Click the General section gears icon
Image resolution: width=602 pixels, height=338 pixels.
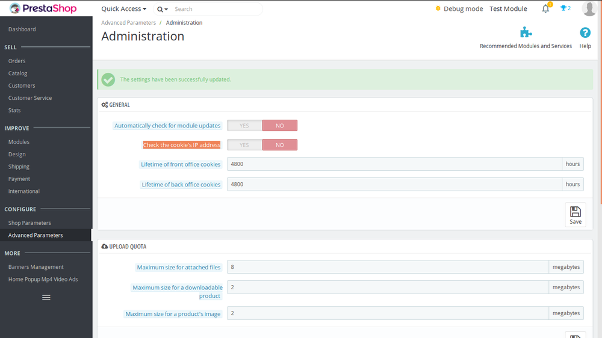(x=104, y=105)
